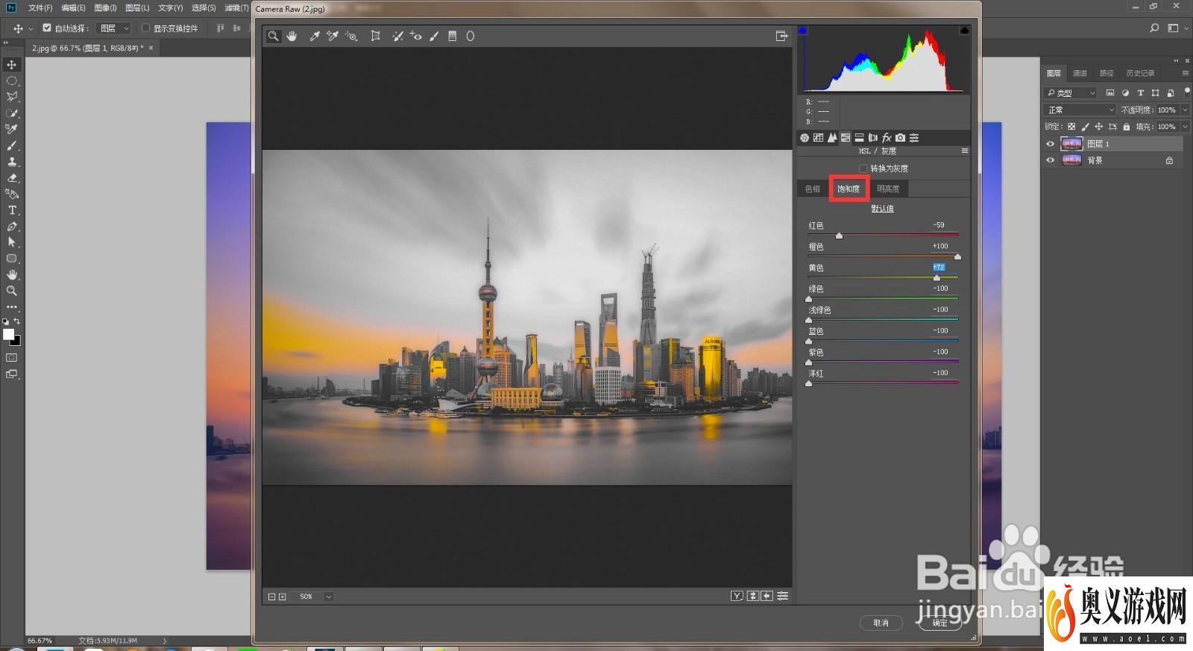Toggle lock transparent pixels in Layers panel

1071,127
